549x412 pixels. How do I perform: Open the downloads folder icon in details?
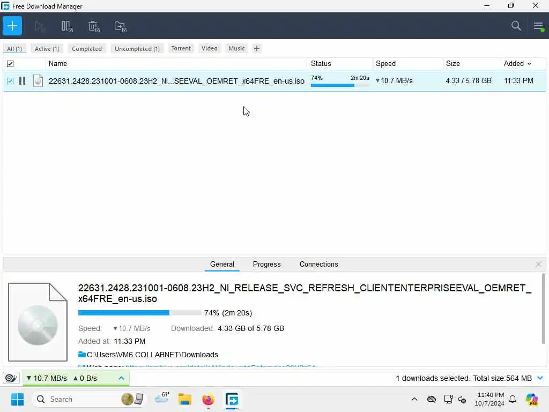coord(82,355)
